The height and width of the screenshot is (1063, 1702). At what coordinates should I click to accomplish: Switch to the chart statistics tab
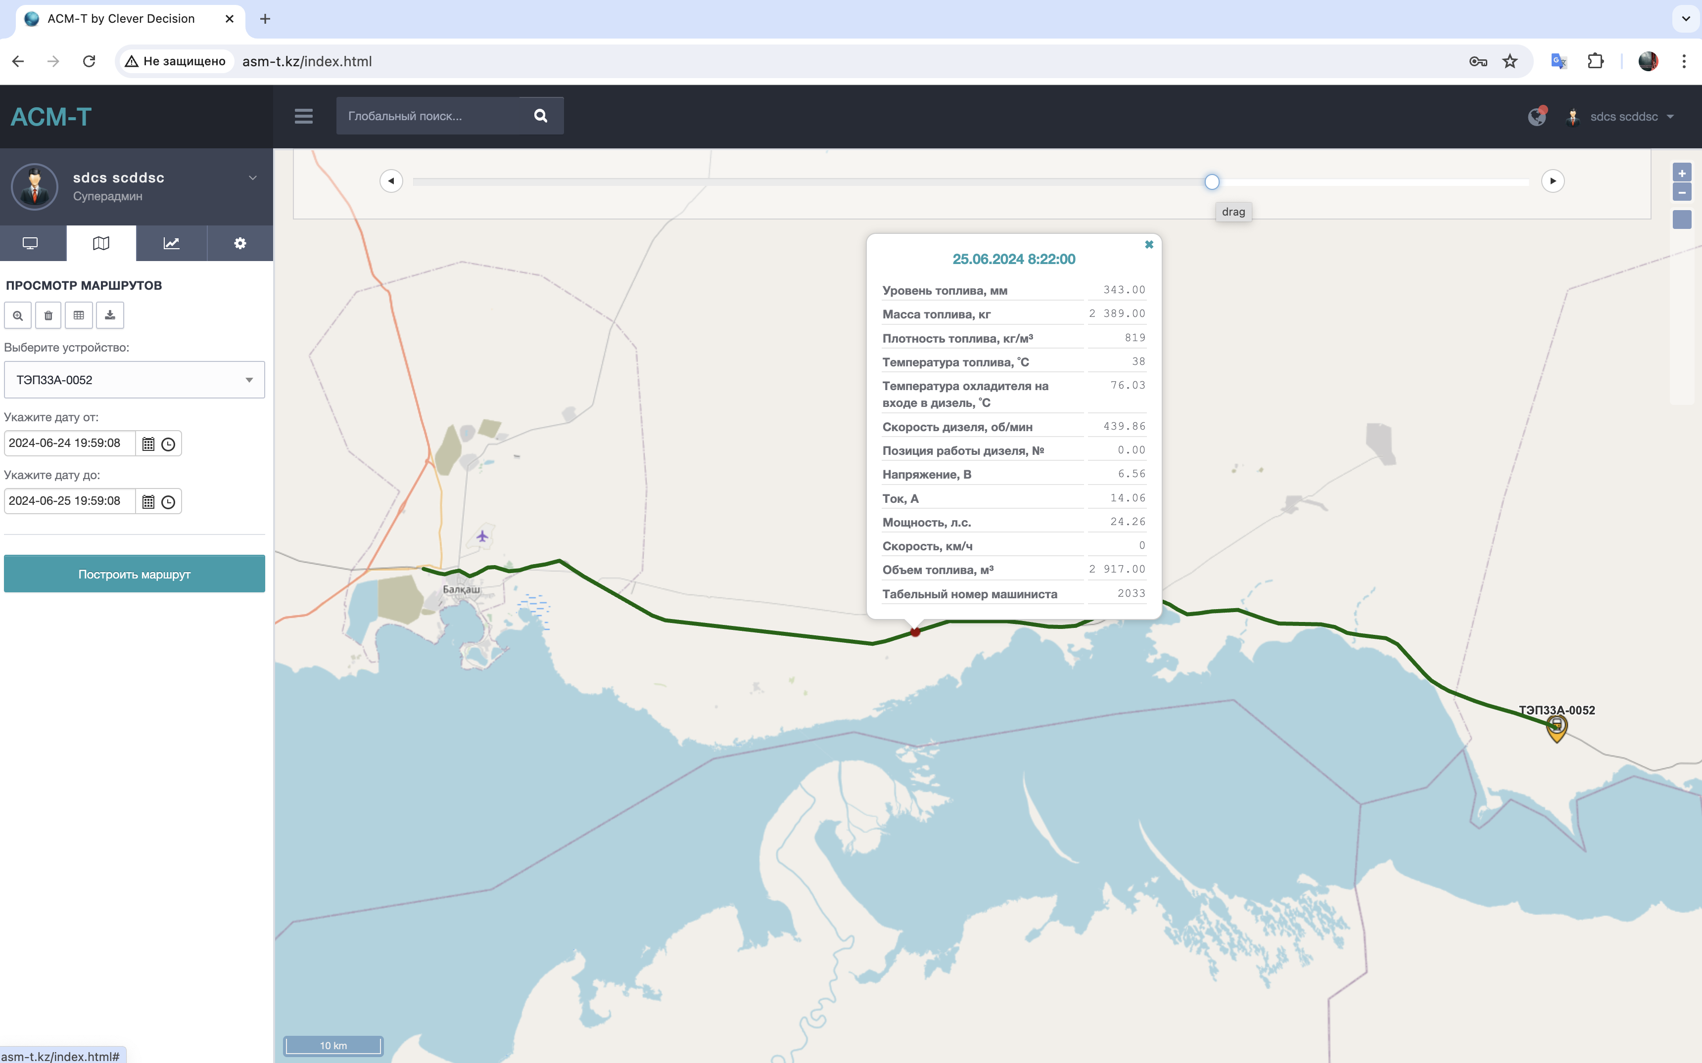pos(171,243)
